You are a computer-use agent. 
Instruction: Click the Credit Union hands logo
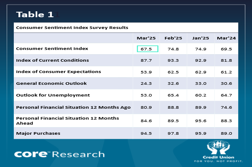pyautogui.click(x=219, y=147)
